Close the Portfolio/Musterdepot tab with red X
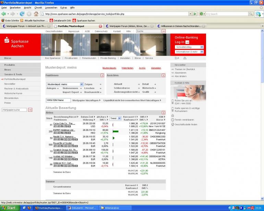 100,26
